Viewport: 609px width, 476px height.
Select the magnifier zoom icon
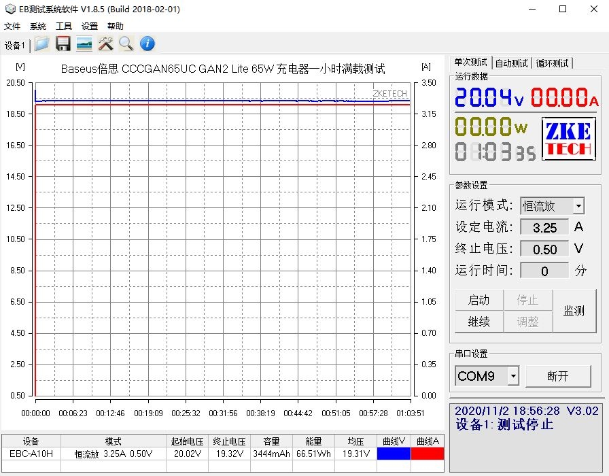(126, 43)
